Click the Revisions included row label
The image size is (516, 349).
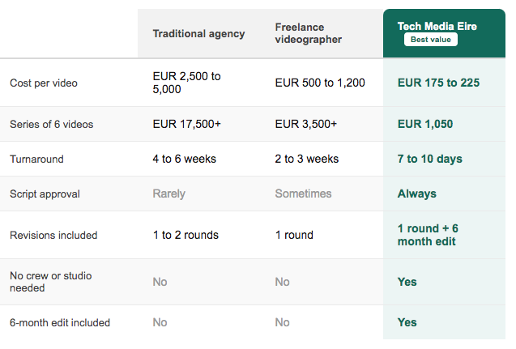coord(53,235)
